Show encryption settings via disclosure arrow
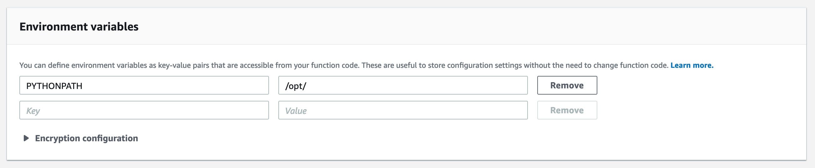 point(26,138)
